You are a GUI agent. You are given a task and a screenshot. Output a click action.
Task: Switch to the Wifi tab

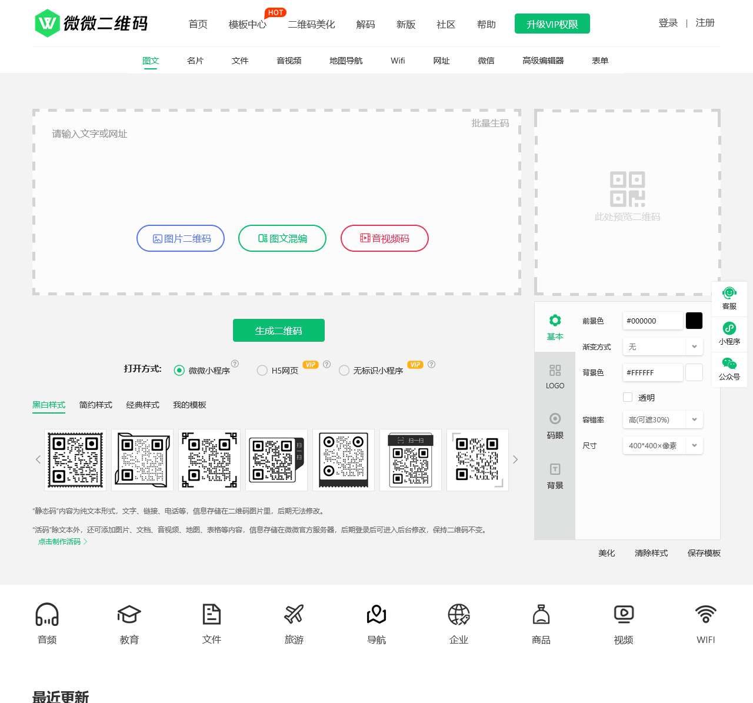point(398,61)
